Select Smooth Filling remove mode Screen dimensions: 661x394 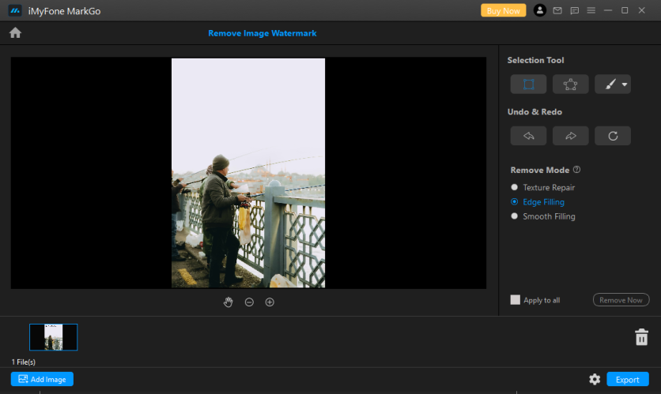point(543,216)
